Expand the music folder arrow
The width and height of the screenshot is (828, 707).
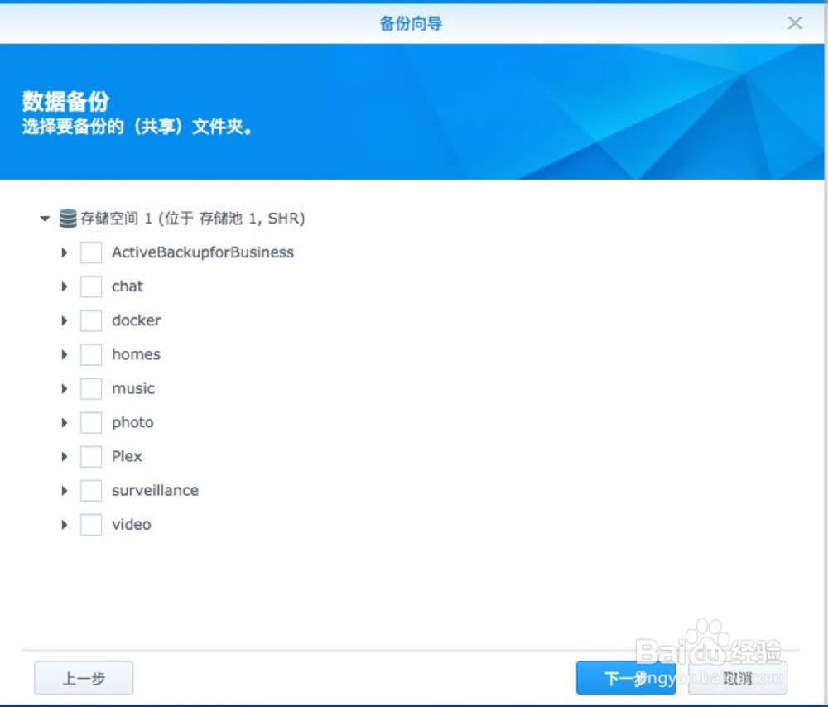[65, 388]
